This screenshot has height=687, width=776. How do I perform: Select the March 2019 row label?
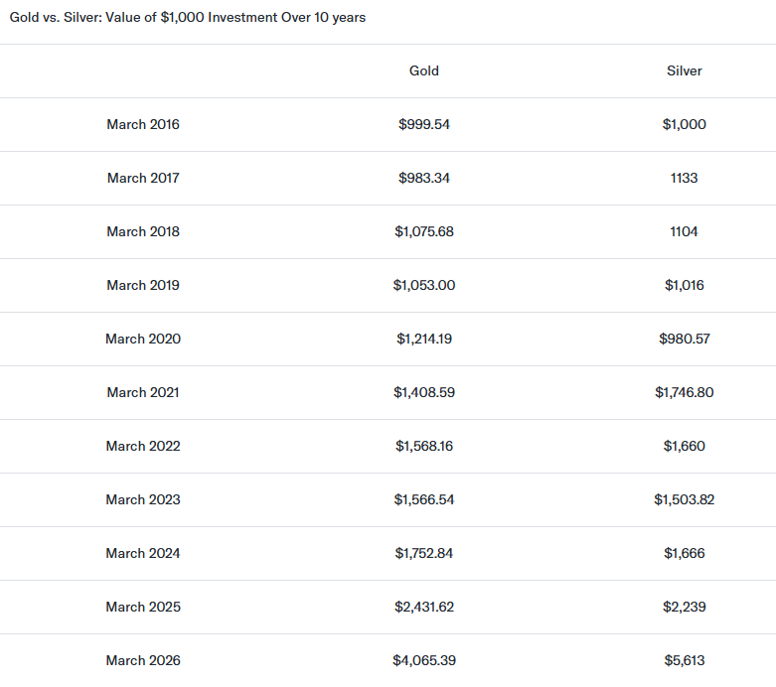(x=143, y=286)
